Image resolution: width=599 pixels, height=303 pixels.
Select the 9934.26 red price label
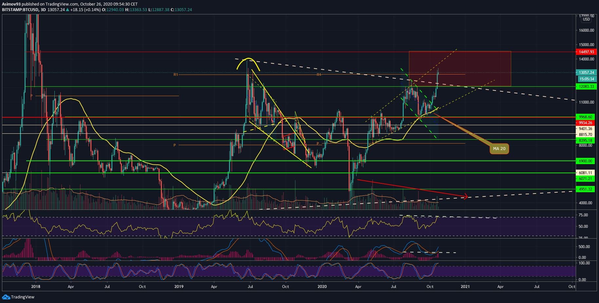[x=586, y=123]
